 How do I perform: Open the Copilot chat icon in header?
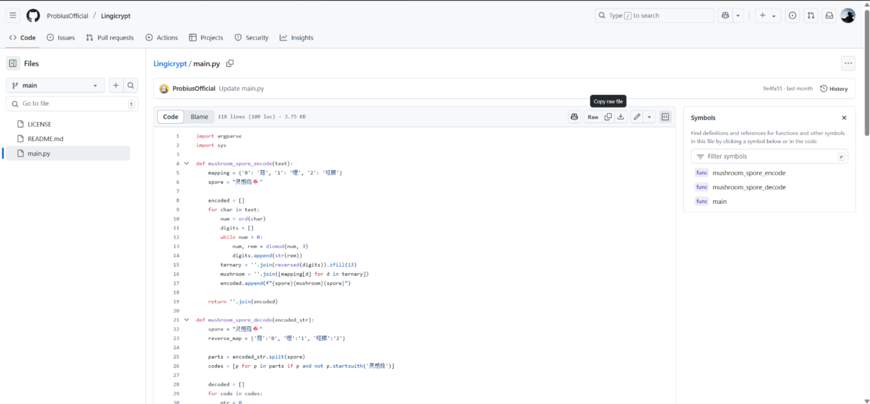point(726,15)
